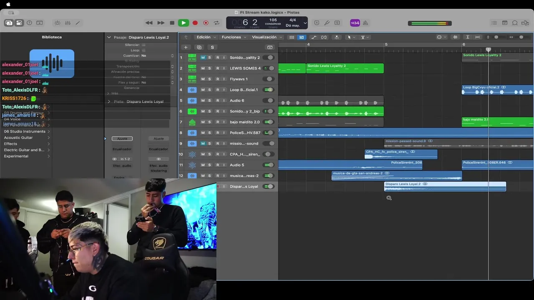Image resolution: width=534 pixels, height=300 pixels.
Task: Stop playback with the square button
Action: click(x=172, y=23)
